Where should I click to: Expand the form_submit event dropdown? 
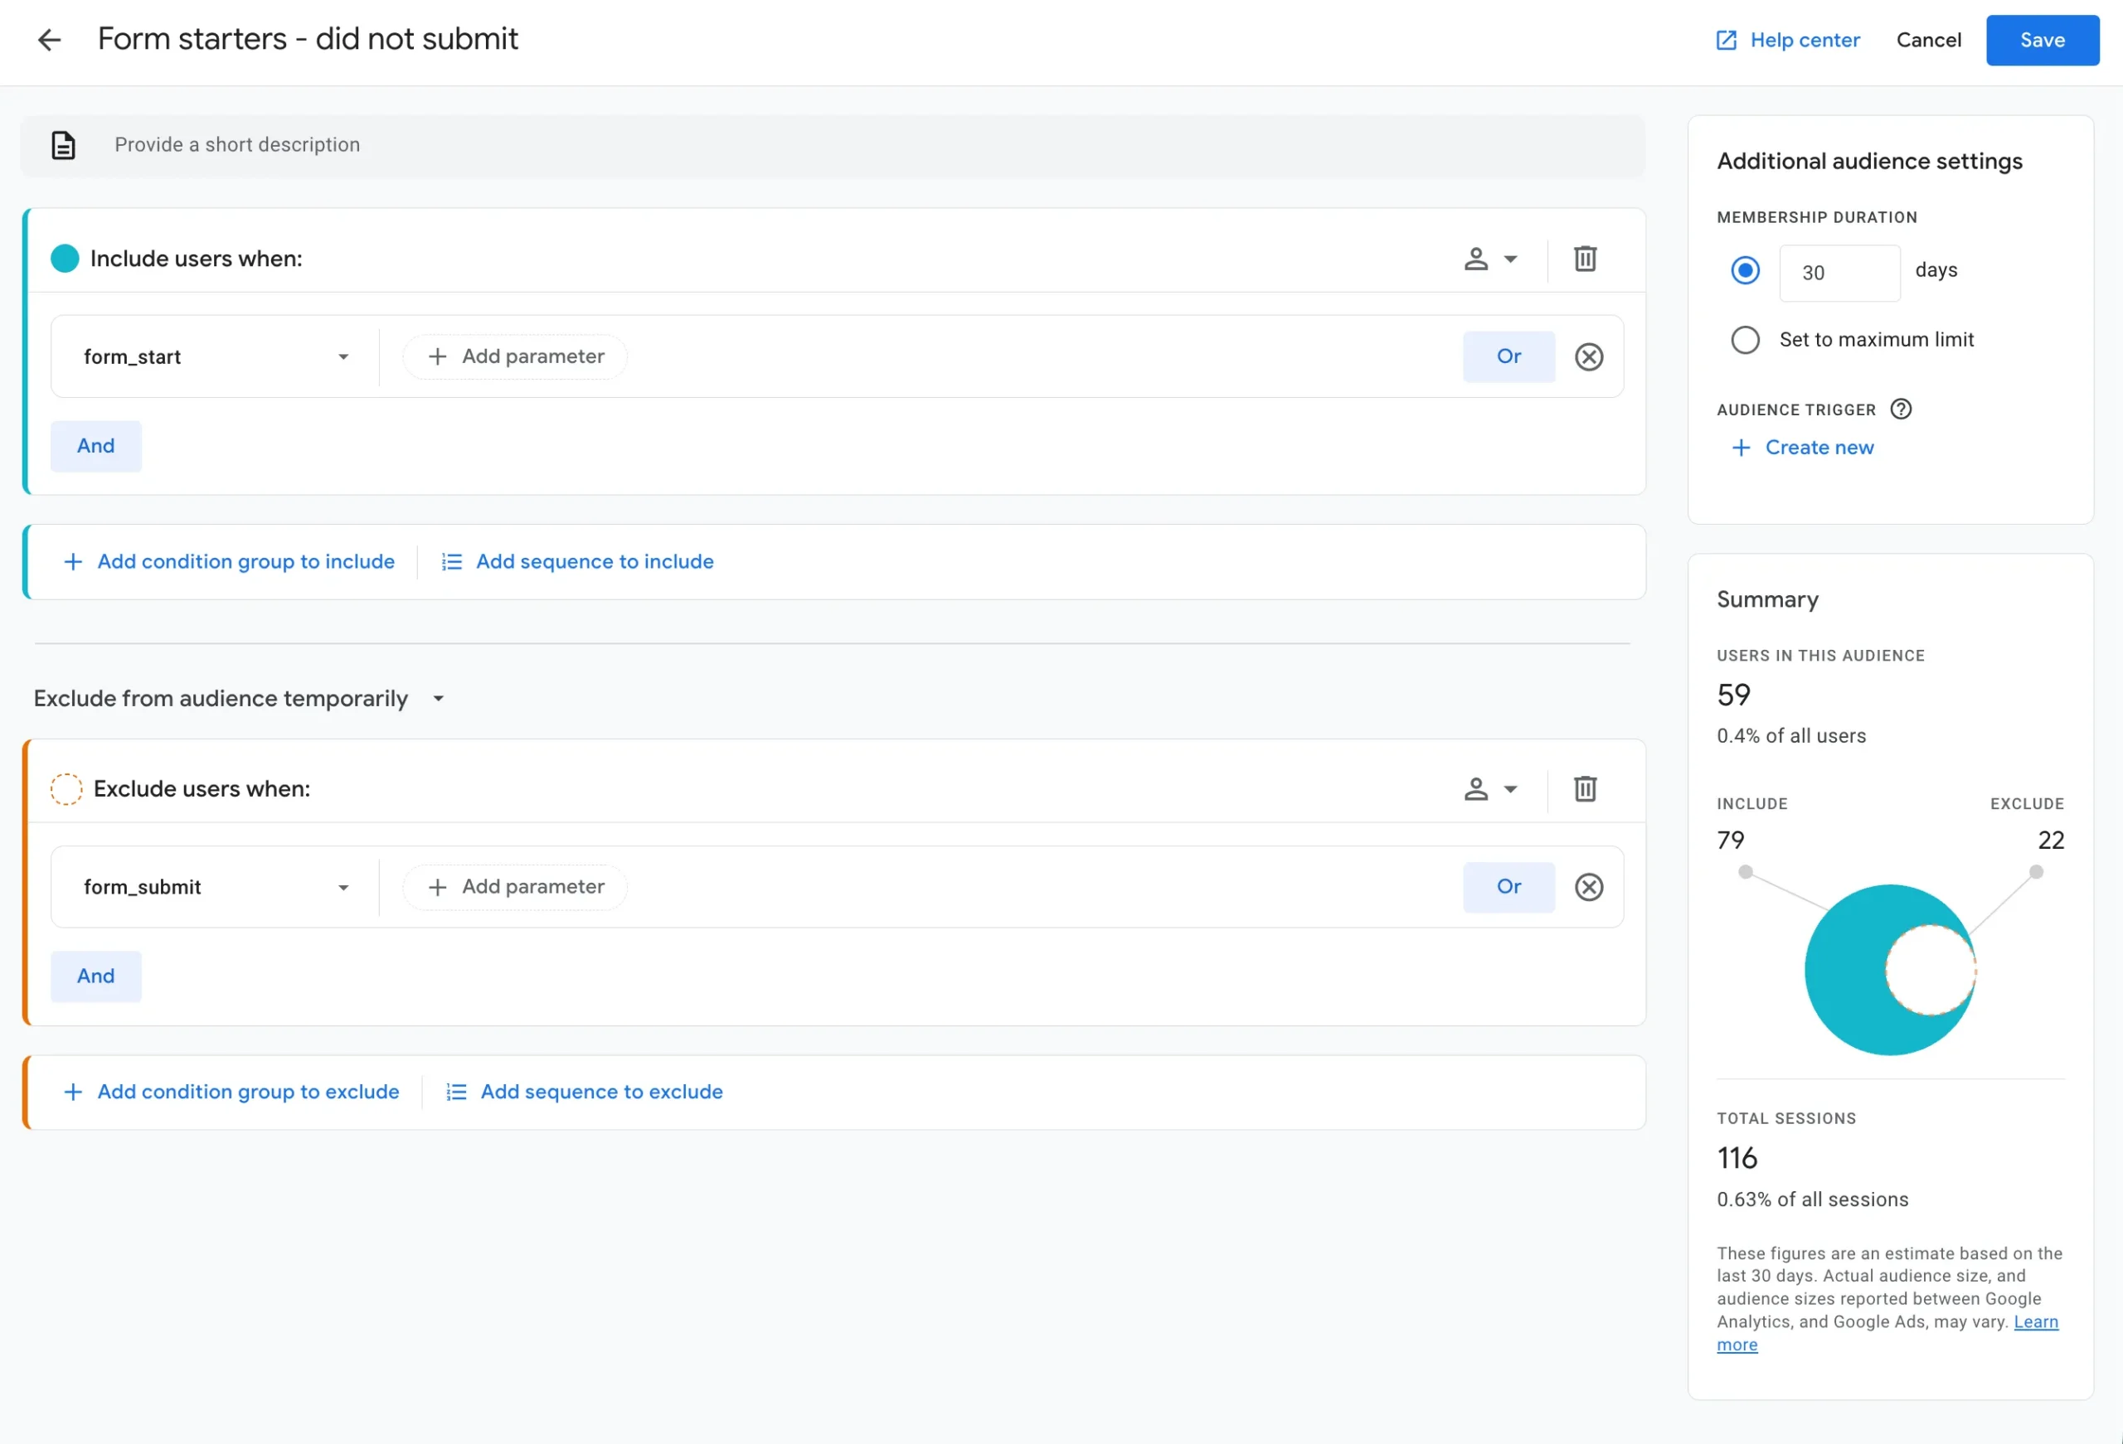(x=343, y=887)
